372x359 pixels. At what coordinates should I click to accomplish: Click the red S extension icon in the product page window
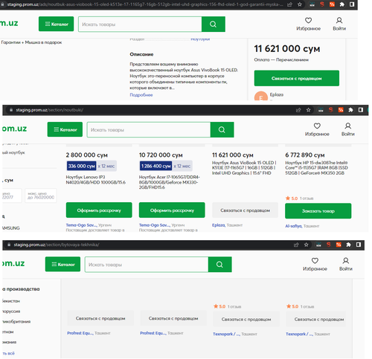point(322,4)
